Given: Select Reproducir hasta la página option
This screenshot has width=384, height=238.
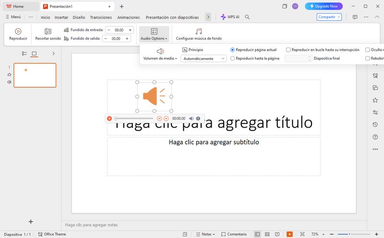Looking at the screenshot, I should point(233,59).
